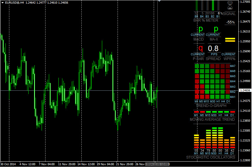This screenshot has width=252, height=167.
Task: Click the MA-X label
Action: click(x=214, y=39)
